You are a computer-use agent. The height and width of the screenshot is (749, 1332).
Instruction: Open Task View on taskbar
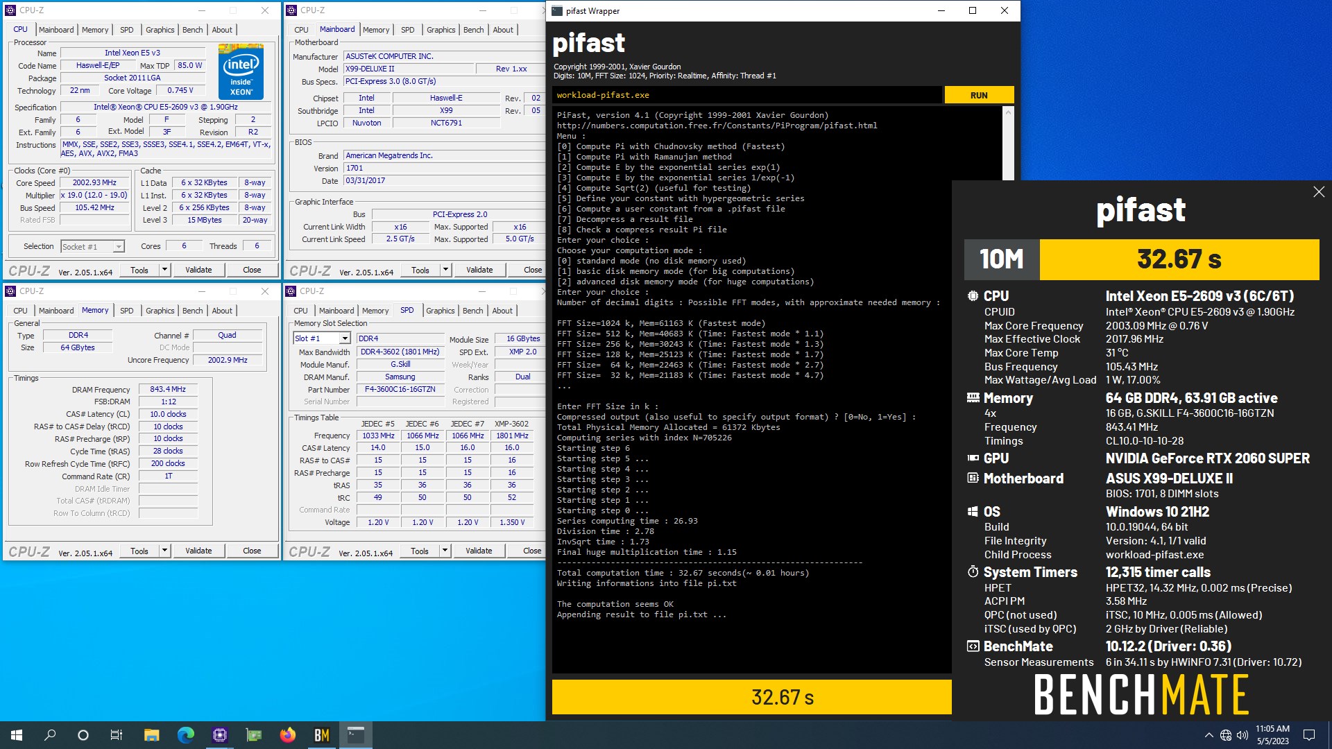(x=117, y=735)
